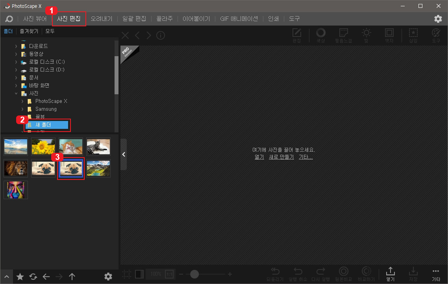The height and width of the screenshot is (284, 448).
Task: Click the 열기 upload icon in bottom bar
Action: pyautogui.click(x=390, y=274)
